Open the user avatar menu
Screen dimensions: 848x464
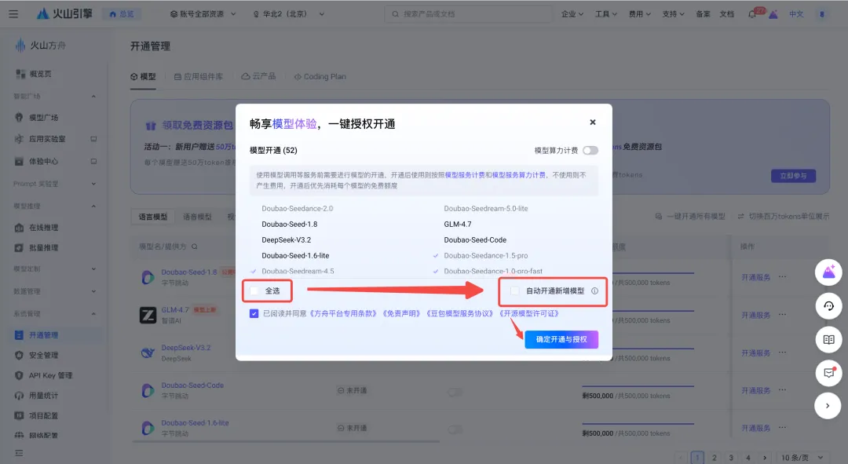pyautogui.click(x=822, y=14)
